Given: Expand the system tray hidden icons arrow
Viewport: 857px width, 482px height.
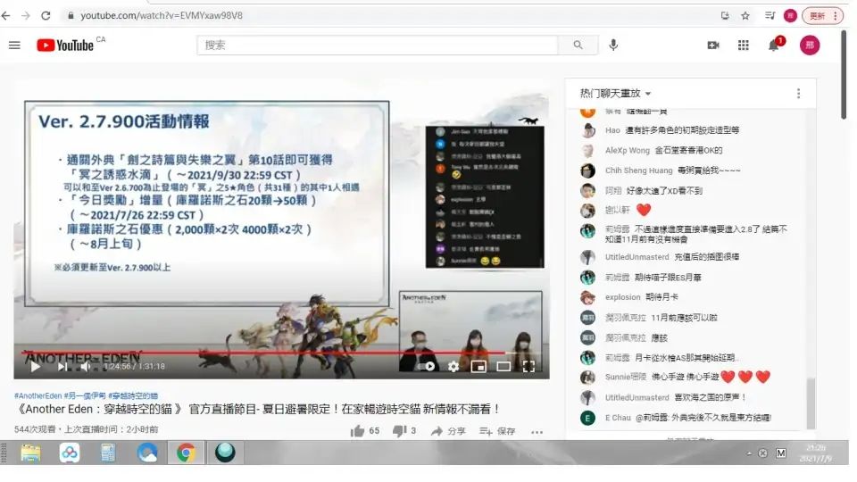Looking at the screenshot, I should 749,453.
